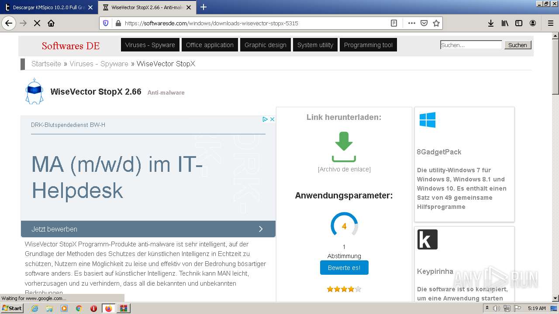The image size is (559, 314).
Task: Click the Firefox taskbar icon
Action: pos(108,308)
